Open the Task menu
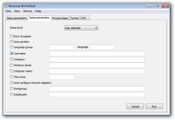This screenshot has width=175, height=120. (x=8, y=11)
